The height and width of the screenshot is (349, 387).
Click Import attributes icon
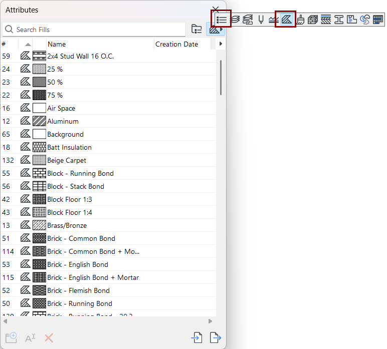point(197,337)
